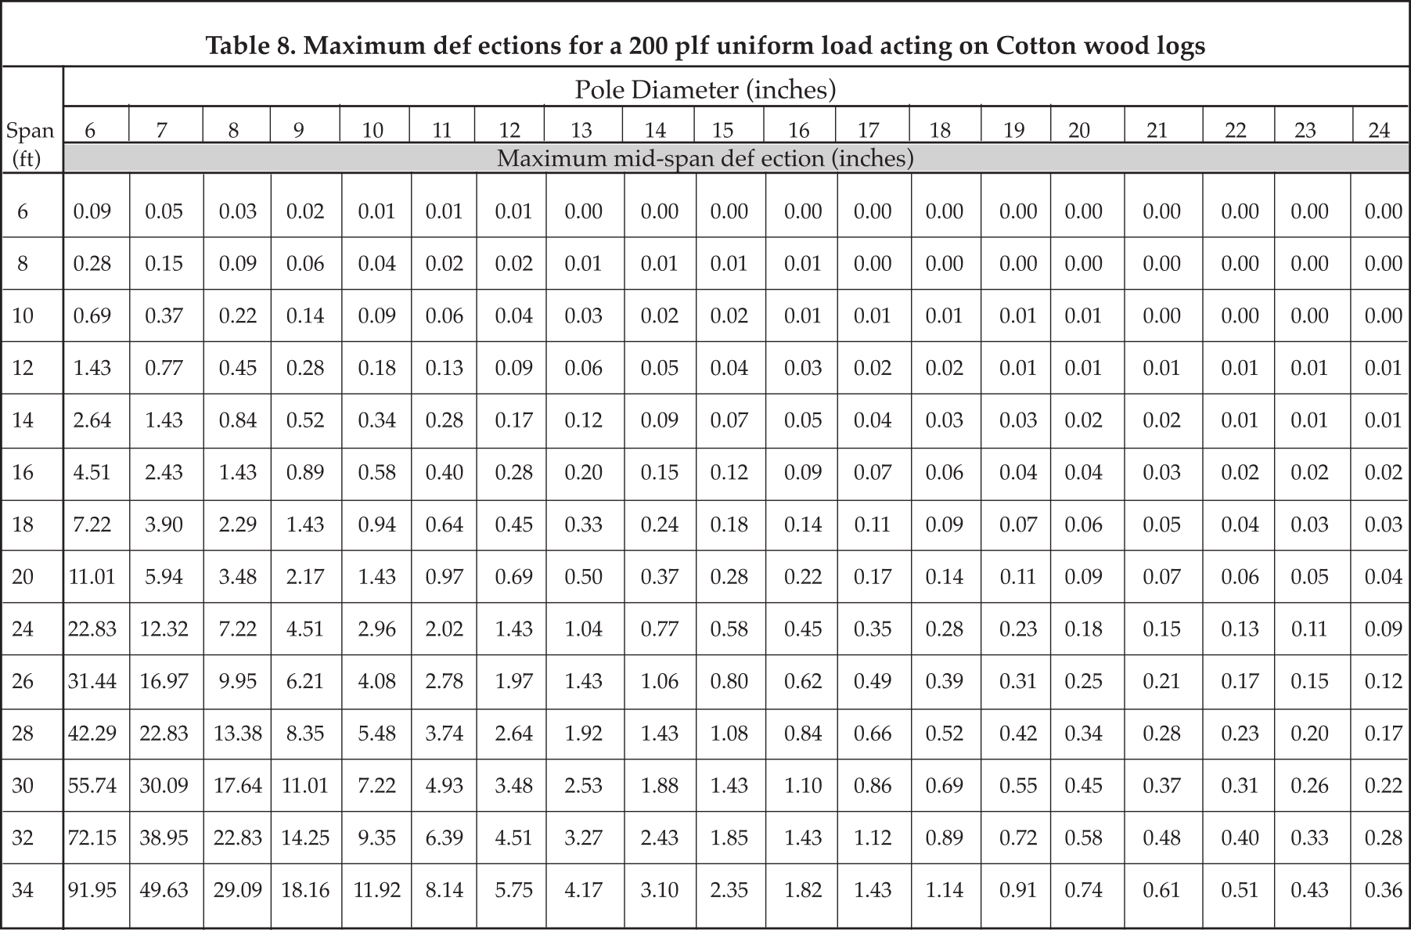The height and width of the screenshot is (930, 1411).
Task: Select the cell reading 3.27
Action: [584, 838]
